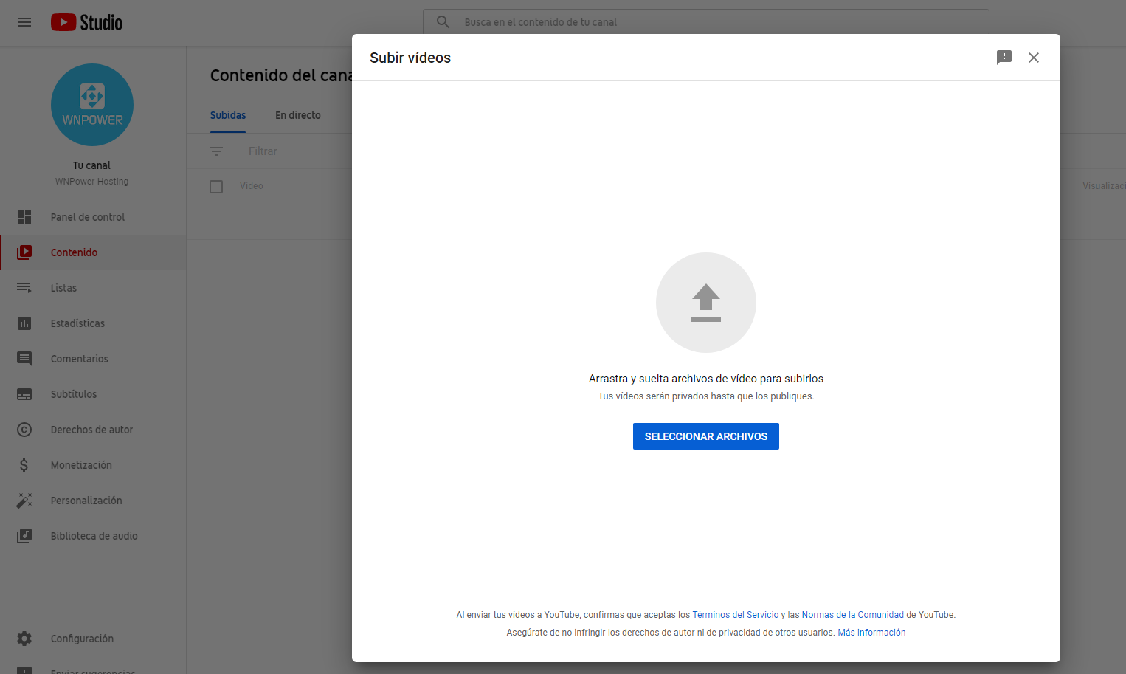The image size is (1126, 674).
Task: Switch to the Subidas tab
Action: [x=228, y=115]
